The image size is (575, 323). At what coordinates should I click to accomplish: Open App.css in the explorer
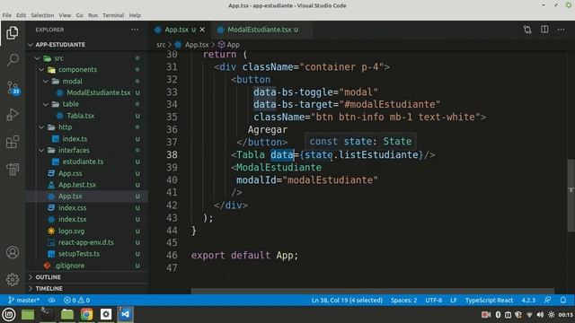coord(70,173)
